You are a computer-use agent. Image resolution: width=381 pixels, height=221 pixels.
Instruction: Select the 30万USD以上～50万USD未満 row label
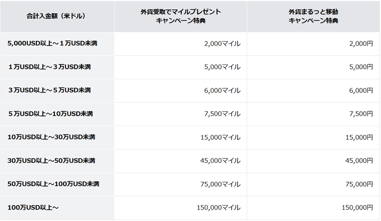click(51, 161)
